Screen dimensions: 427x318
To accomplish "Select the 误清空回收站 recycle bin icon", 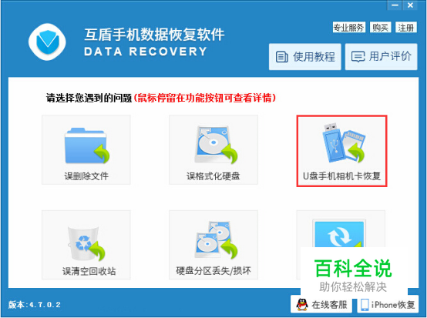I will point(86,243).
